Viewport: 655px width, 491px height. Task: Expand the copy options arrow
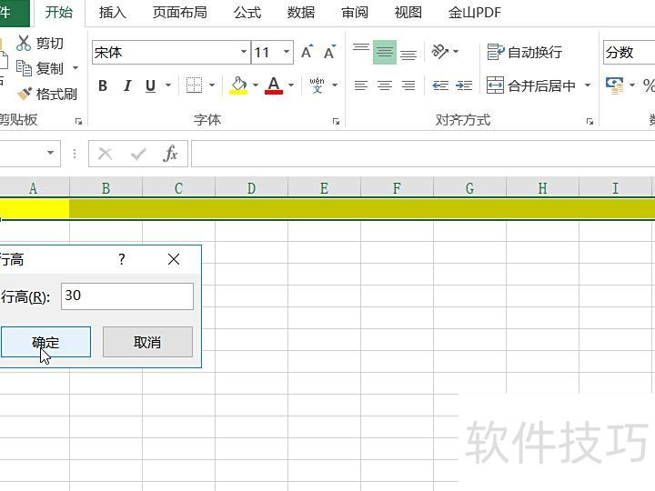coord(76,67)
